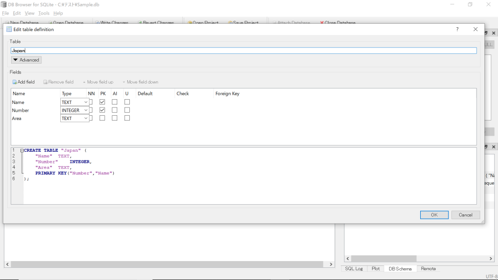
Task: Click left arrow of main window horizontal scrollbar
Action: tap(8, 264)
